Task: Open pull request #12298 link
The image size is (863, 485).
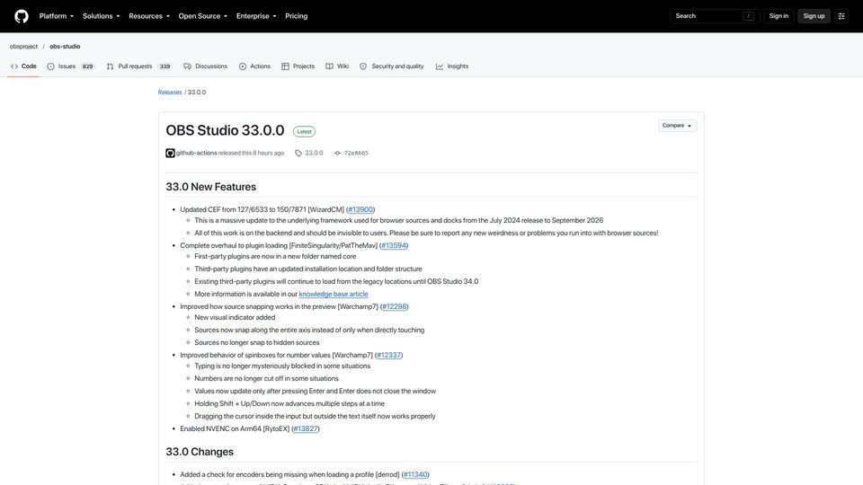Action: click(x=394, y=306)
